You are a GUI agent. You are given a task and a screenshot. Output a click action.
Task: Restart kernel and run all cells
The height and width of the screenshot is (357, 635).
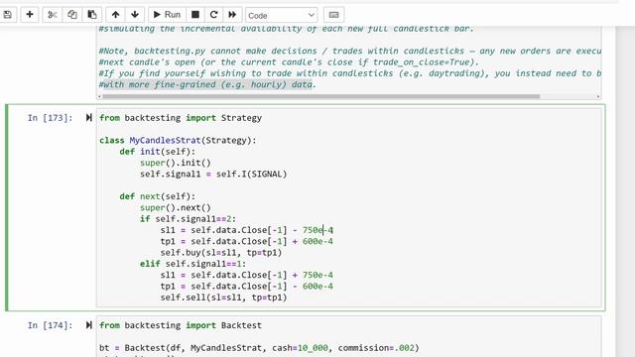point(232,15)
